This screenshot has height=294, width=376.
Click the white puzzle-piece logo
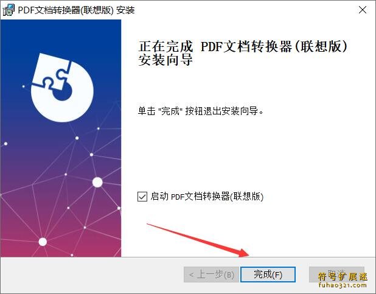(62, 88)
